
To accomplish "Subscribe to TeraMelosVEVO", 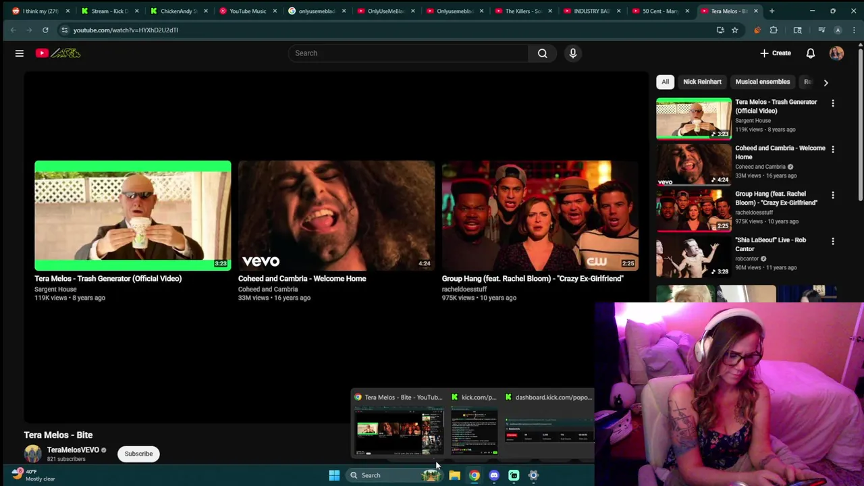I will click(x=138, y=454).
